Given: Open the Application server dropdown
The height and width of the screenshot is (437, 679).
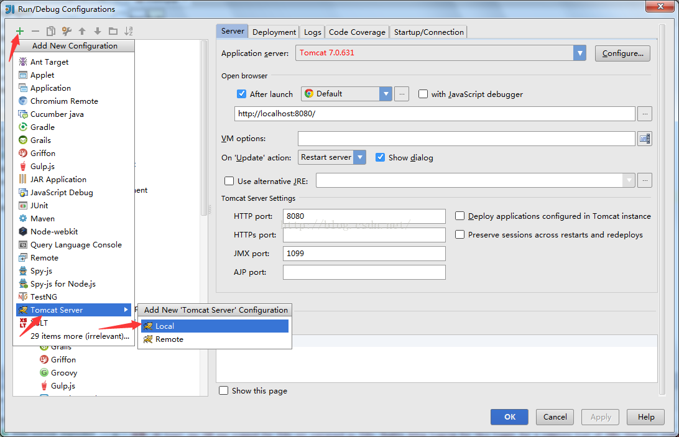Looking at the screenshot, I should tap(580, 53).
